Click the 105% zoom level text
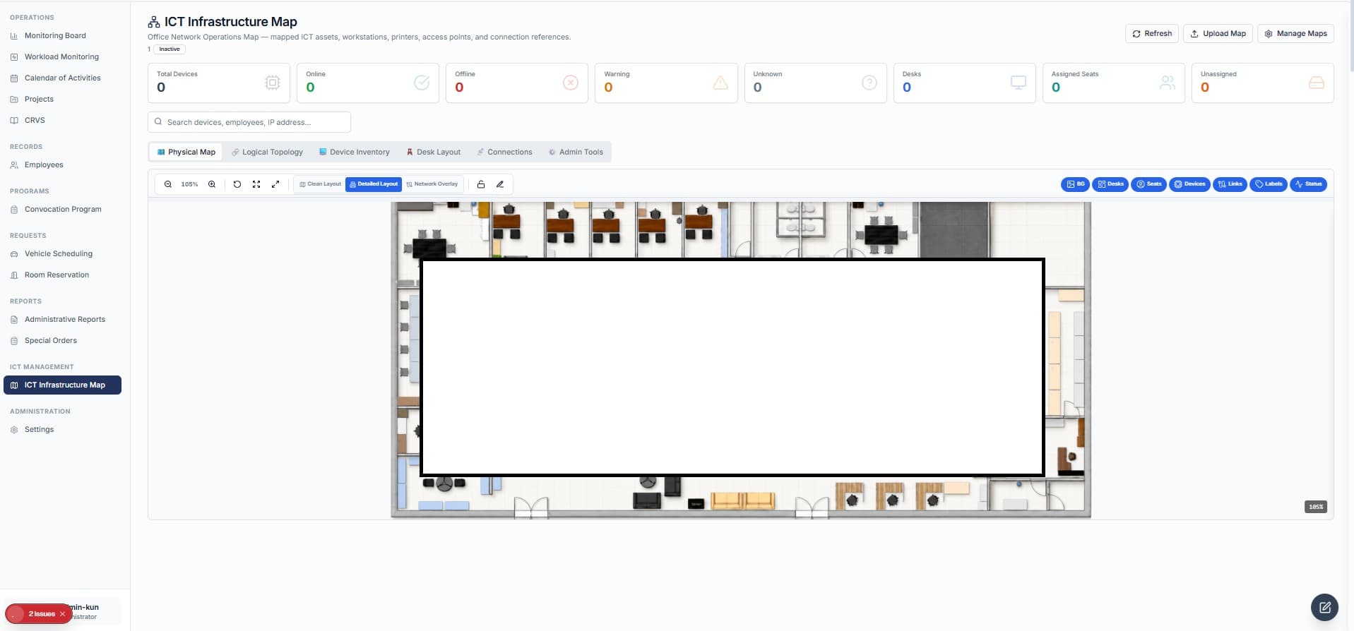Image resolution: width=1354 pixels, height=631 pixels. [x=189, y=184]
